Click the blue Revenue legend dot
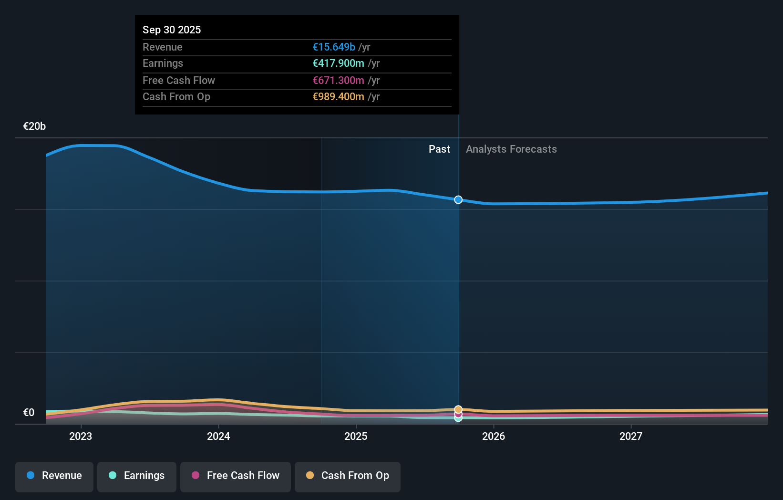Viewport: 783px width, 500px height. (31, 475)
